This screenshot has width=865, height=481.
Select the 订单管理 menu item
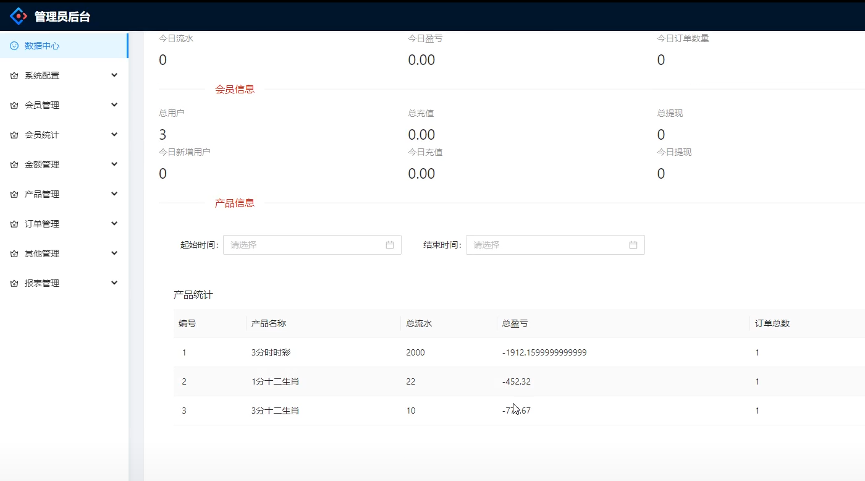pos(41,223)
